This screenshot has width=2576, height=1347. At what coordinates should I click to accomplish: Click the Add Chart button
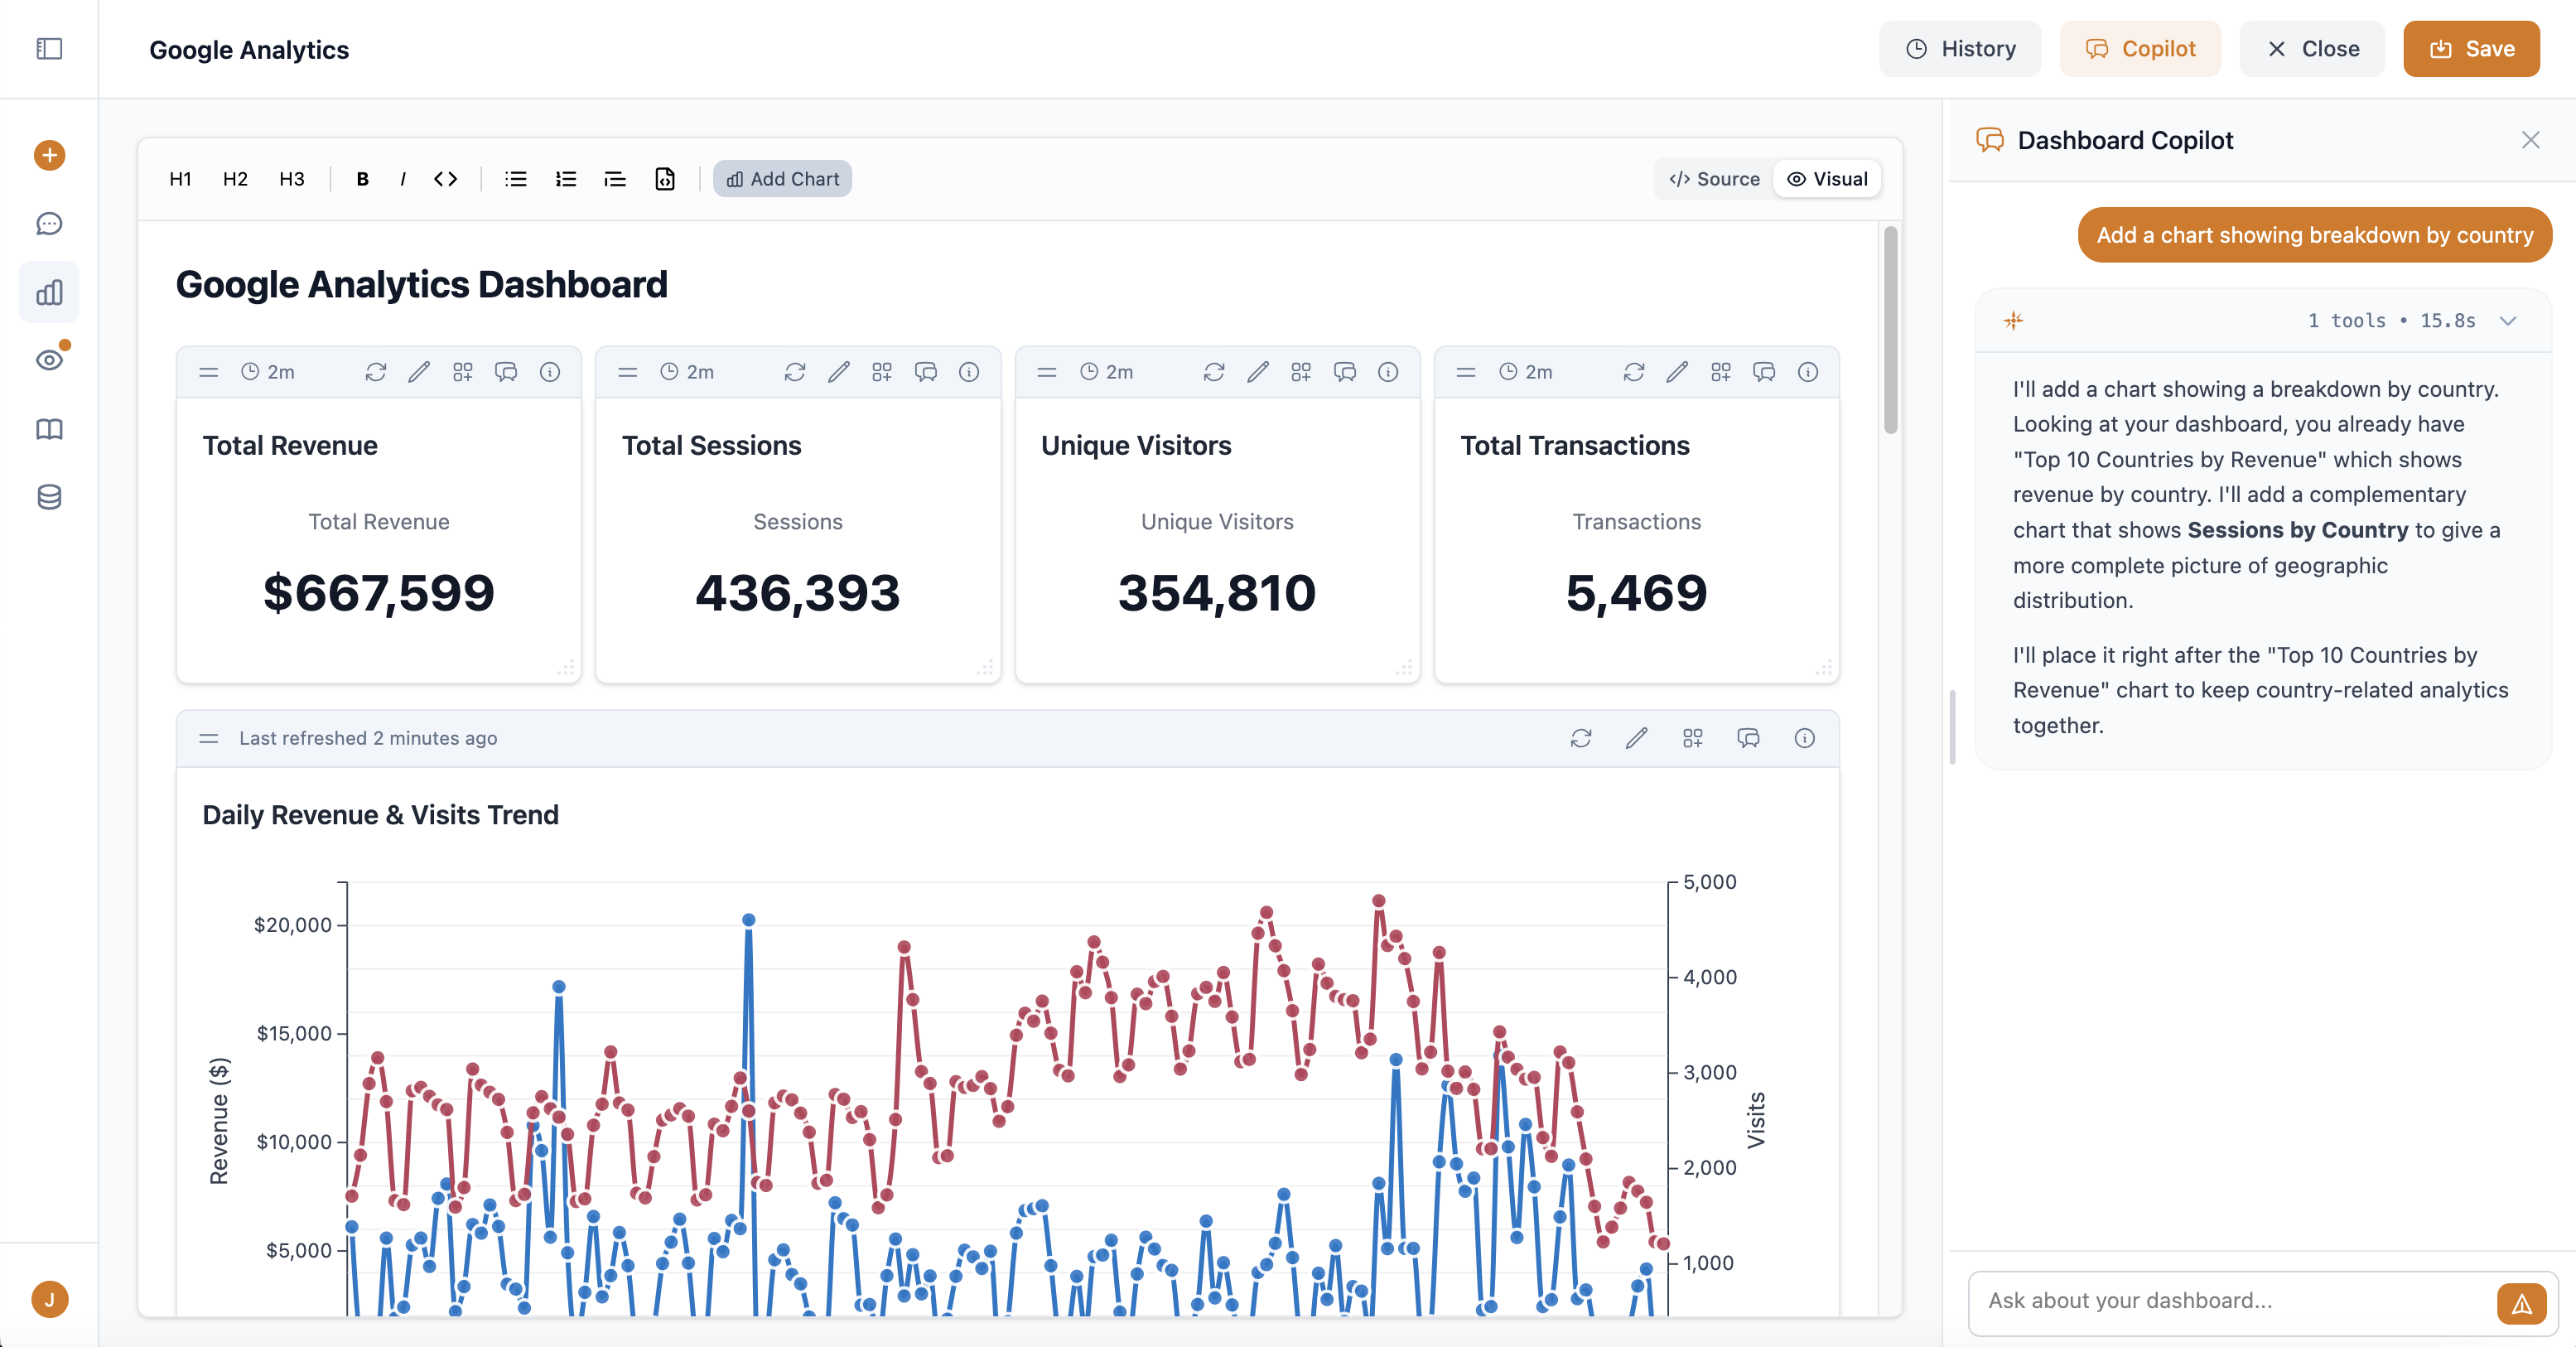tap(782, 178)
